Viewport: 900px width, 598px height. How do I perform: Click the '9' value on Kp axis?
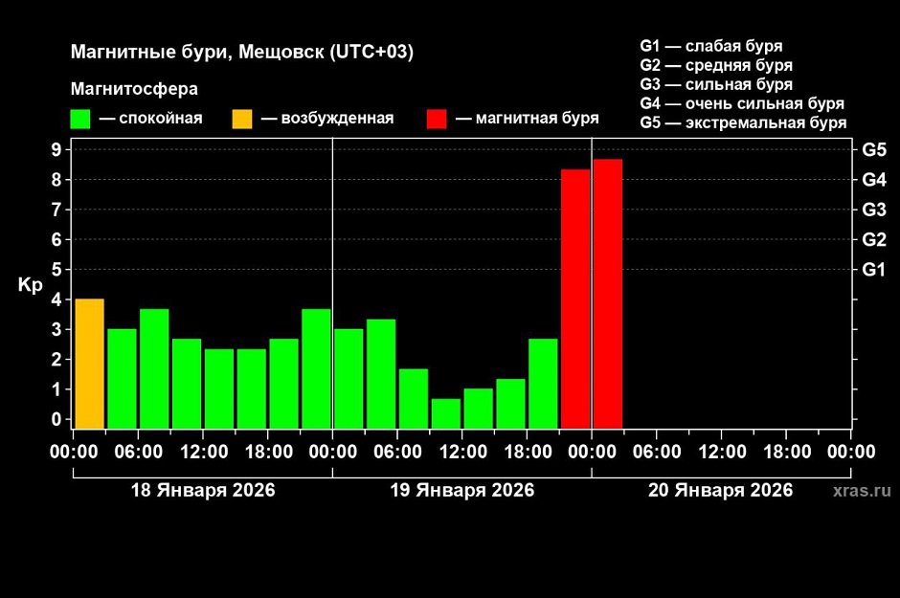pyautogui.click(x=56, y=149)
